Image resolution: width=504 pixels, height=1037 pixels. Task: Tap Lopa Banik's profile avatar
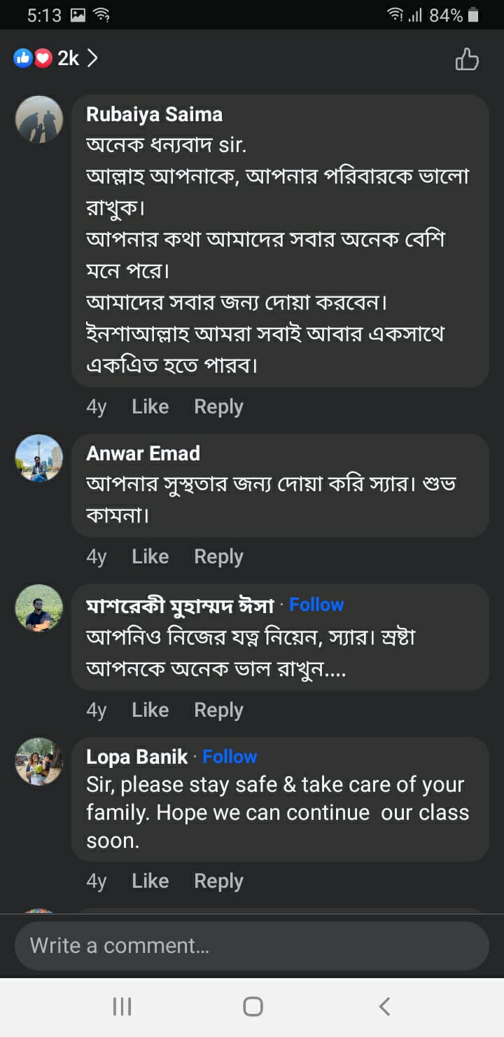tap(39, 761)
